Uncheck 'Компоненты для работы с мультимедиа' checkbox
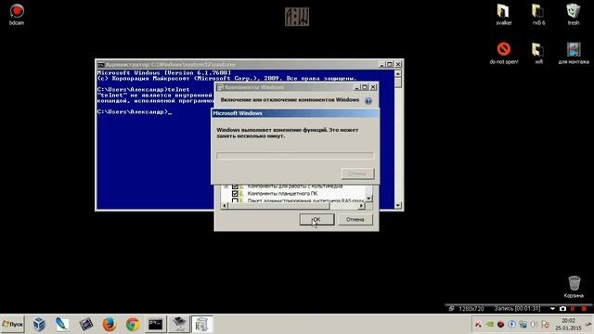Viewport: 594px width, 334px height. pos(235,186)
